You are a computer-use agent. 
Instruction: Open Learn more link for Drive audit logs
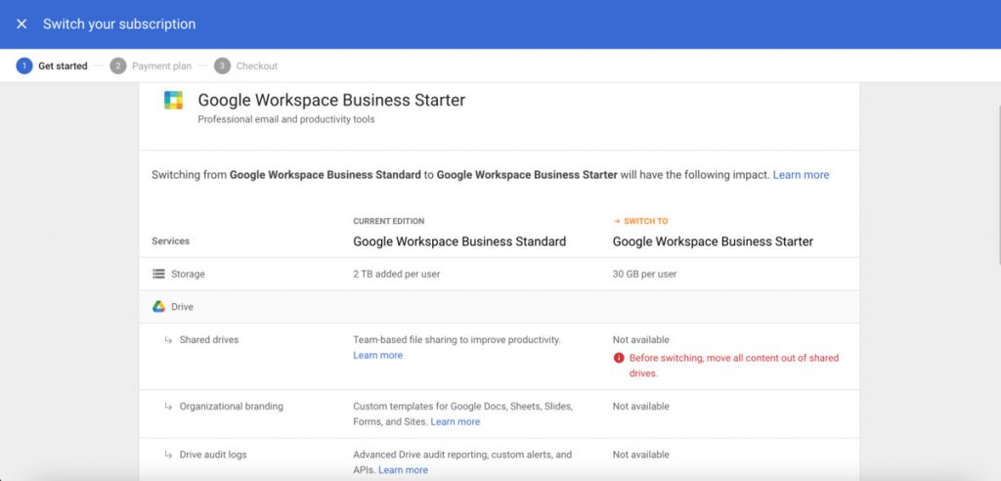click(x=403, y=470)
